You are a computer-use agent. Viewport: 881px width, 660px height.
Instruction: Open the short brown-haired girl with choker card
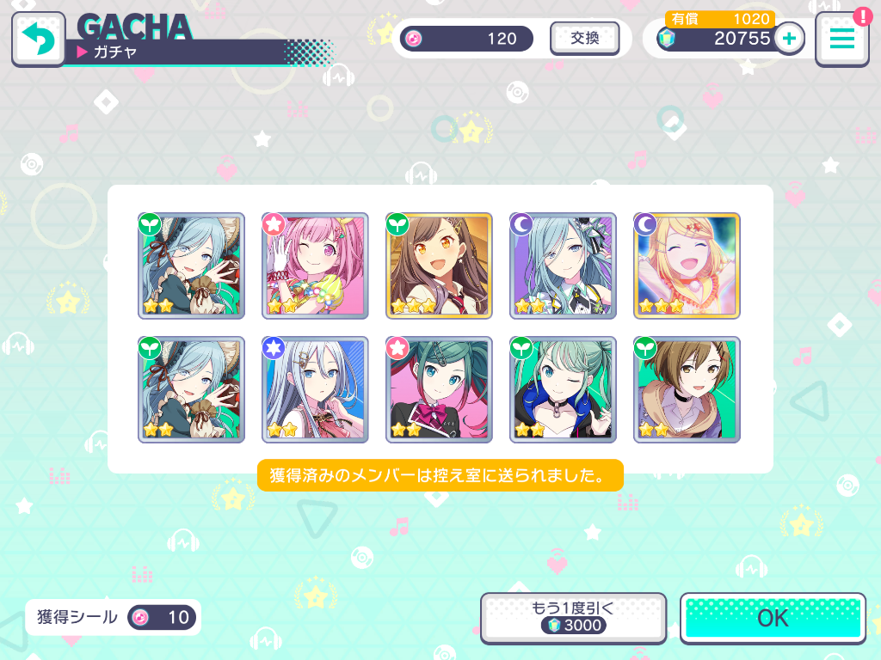[687, 389]
